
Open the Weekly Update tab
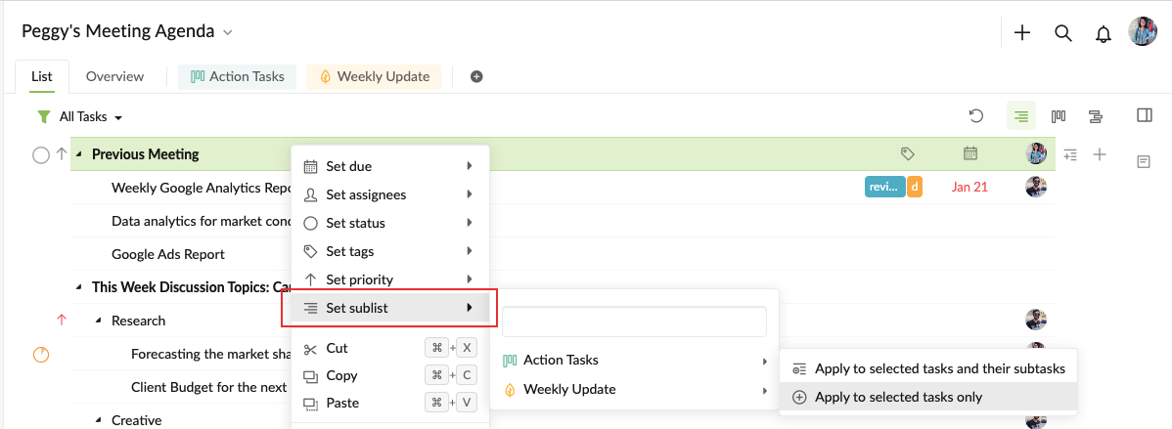[x=373, y=76]
